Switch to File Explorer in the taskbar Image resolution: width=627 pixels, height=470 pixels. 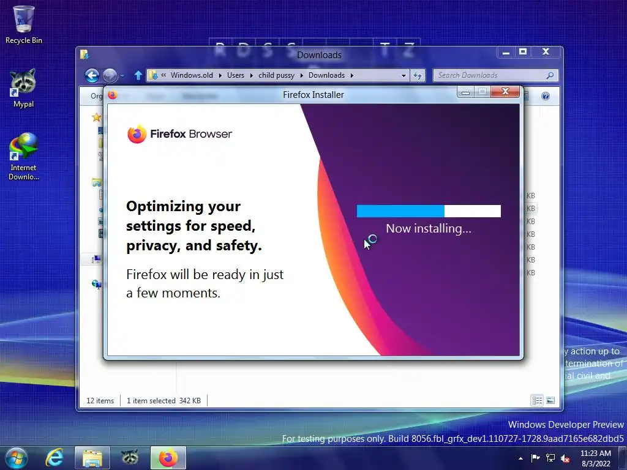point(92,458)
